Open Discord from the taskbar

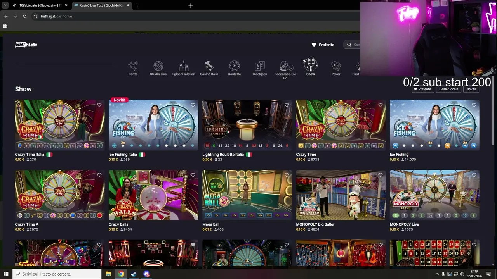coord(146,274)
